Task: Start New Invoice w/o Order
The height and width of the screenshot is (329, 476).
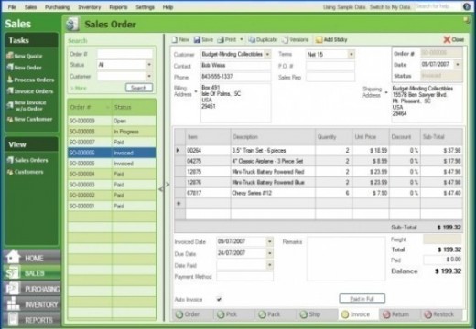Action: click(27, 105)
